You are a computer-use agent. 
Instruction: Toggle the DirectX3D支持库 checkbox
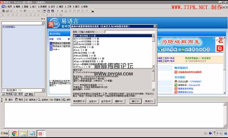tap(74, 41)
